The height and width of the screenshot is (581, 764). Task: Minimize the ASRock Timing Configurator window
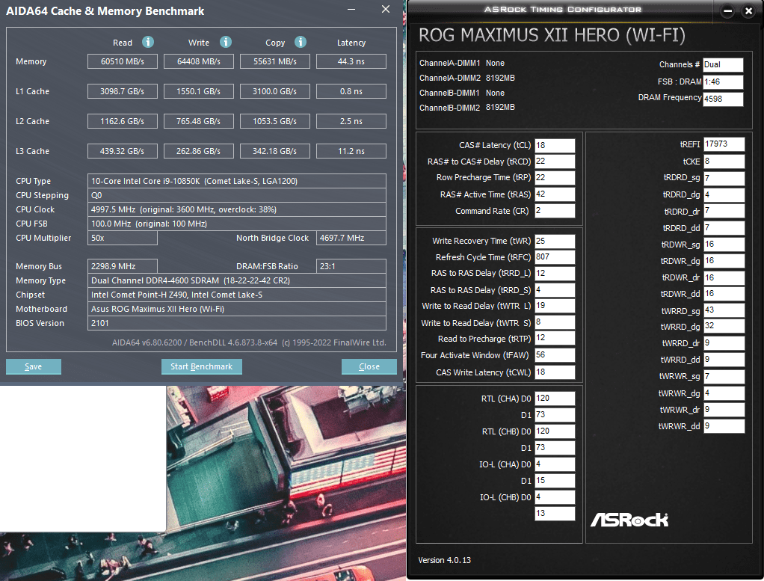coord(727,10)
